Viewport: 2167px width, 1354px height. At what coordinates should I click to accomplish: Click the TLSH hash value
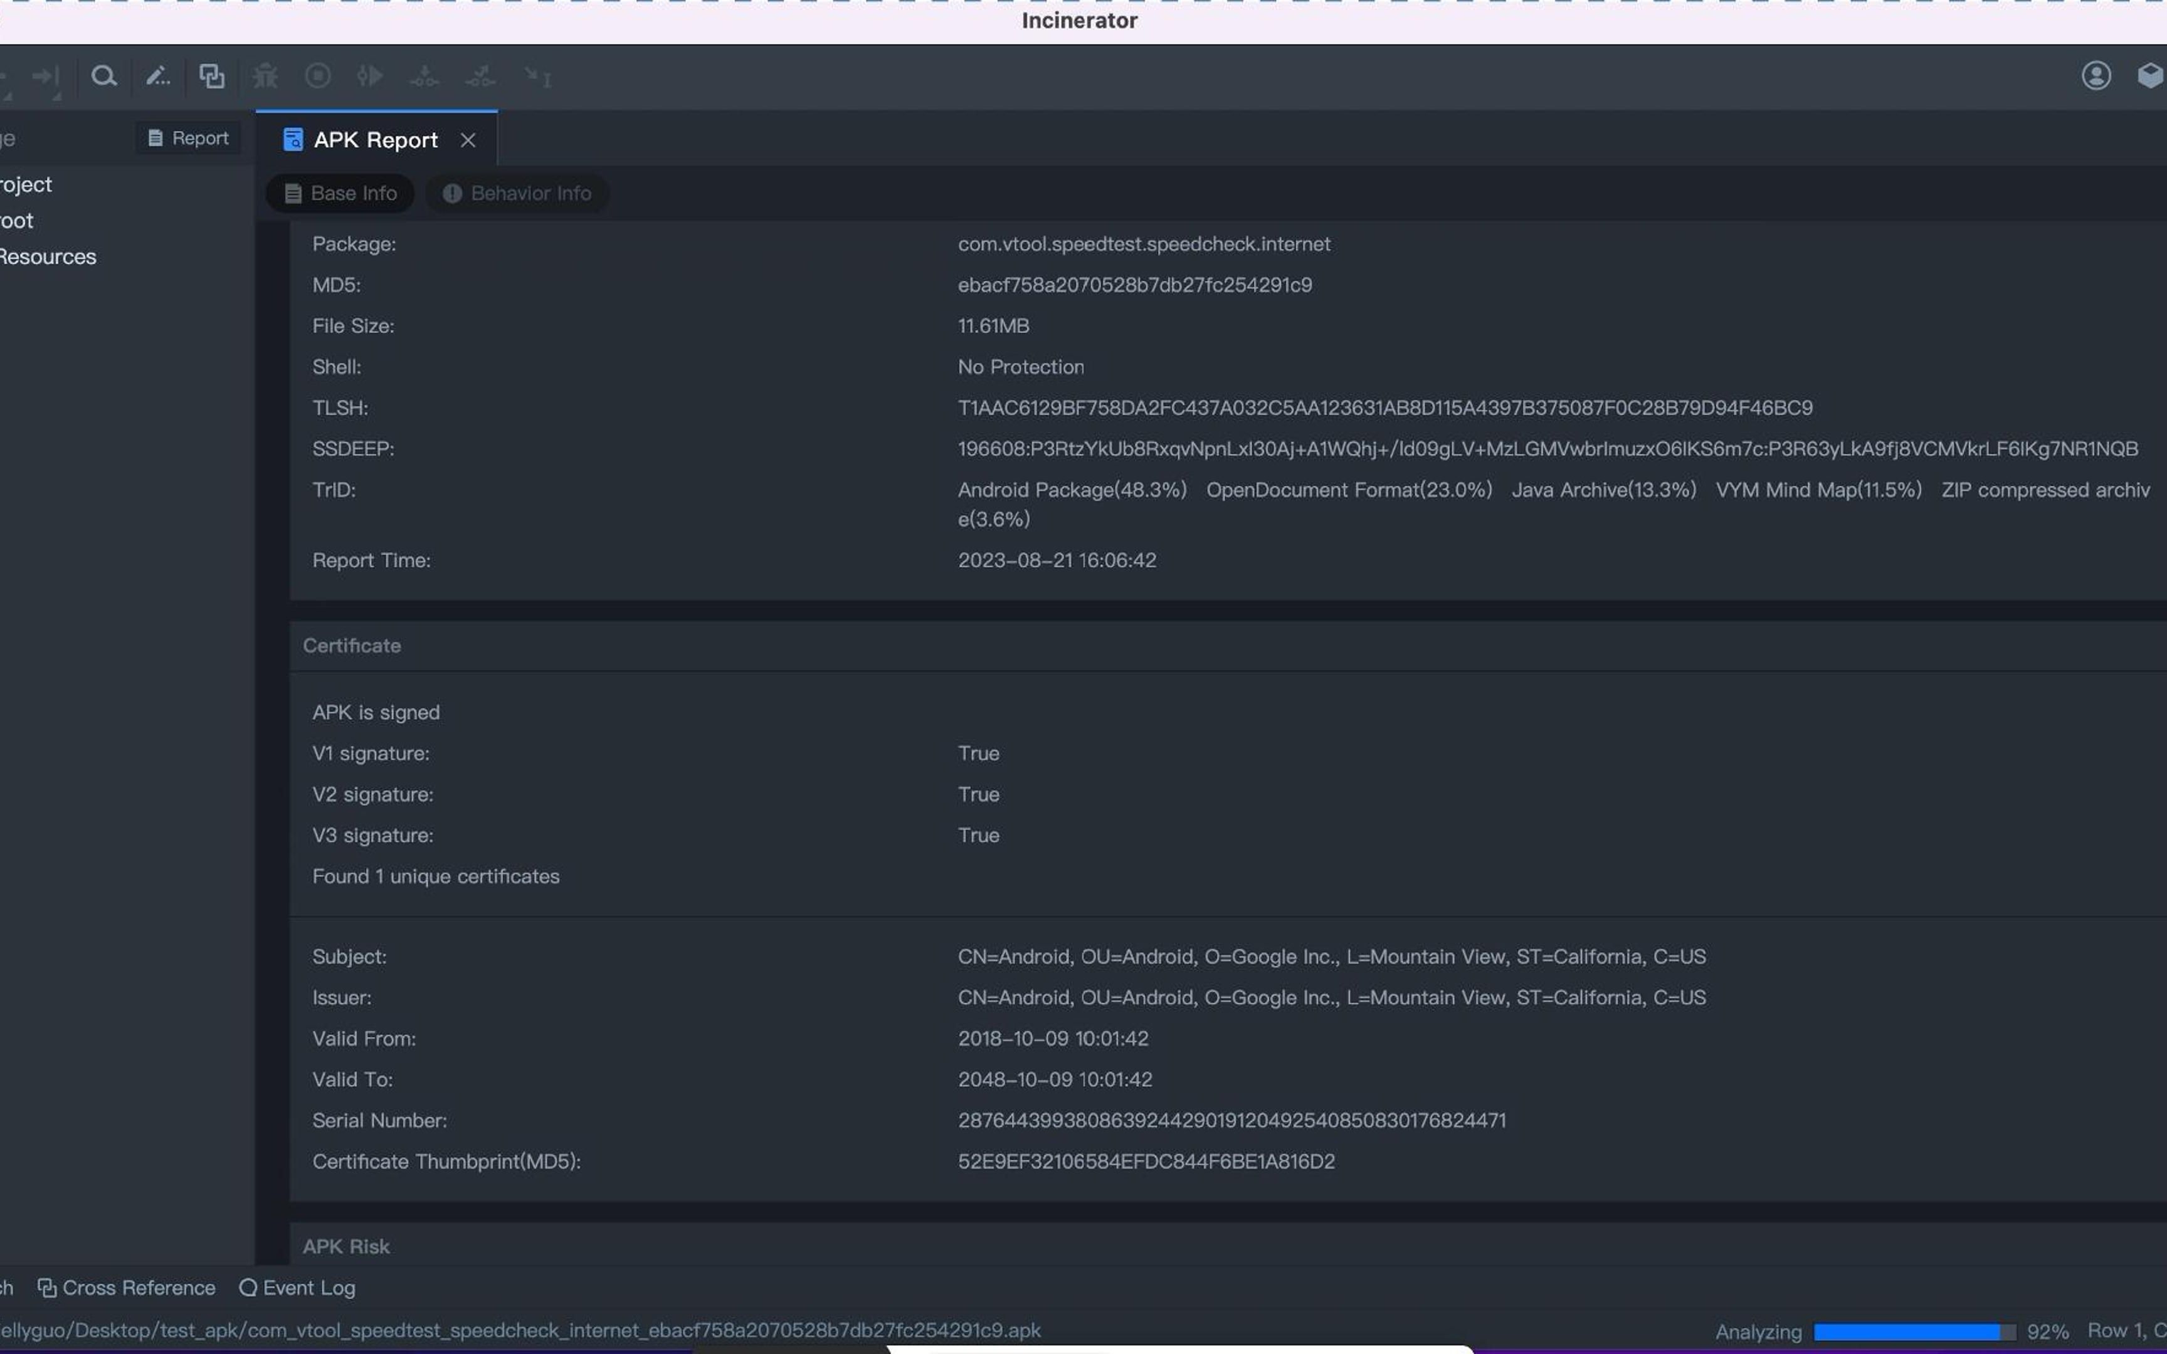pos(1384,408)
